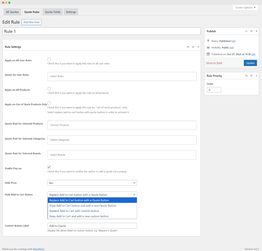This screenshot has width=262, height=251.
Task: Collapse Rule Settings panel toggle triangle
Action: 198,47
